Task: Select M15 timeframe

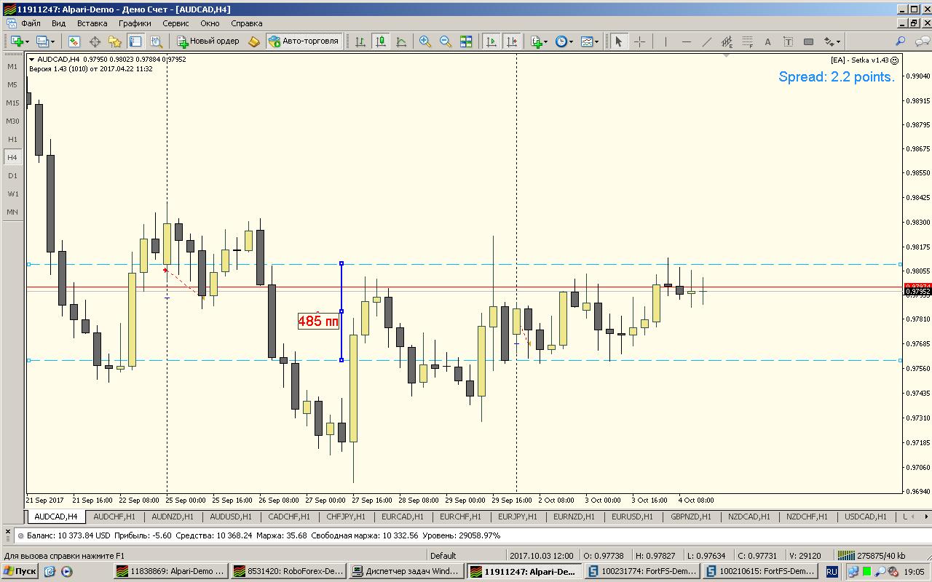Action: [12, 103]
